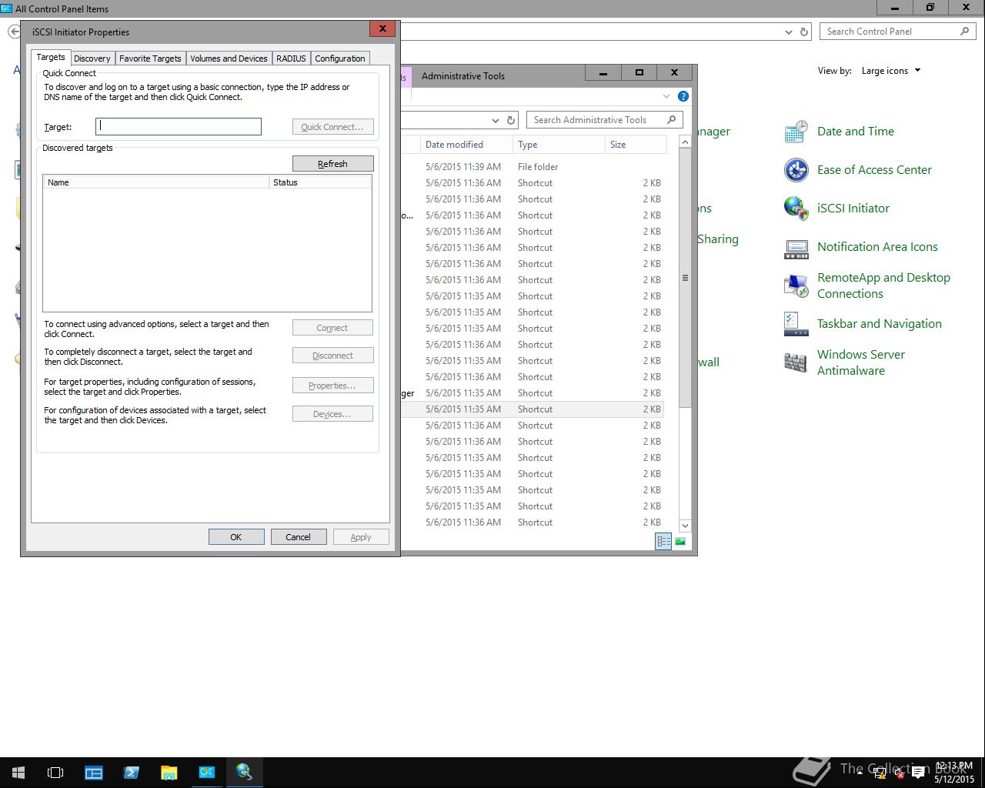Switch to the Volumes and Devices tab
Viewport: 985px width, 788px height.
point(229,58)
